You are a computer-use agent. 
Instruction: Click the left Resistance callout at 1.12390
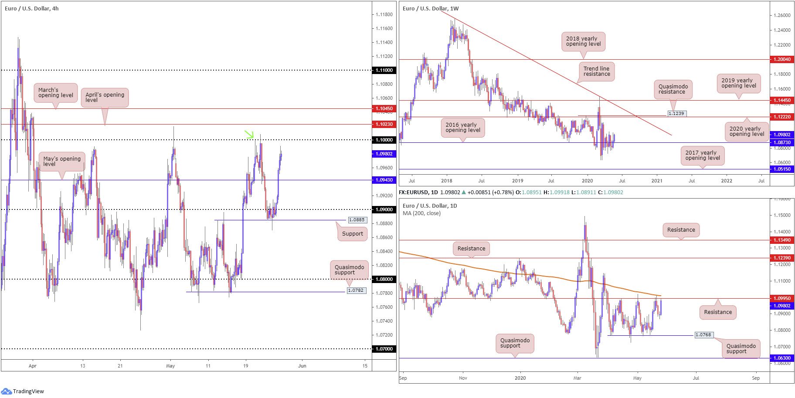click(471, 249)
